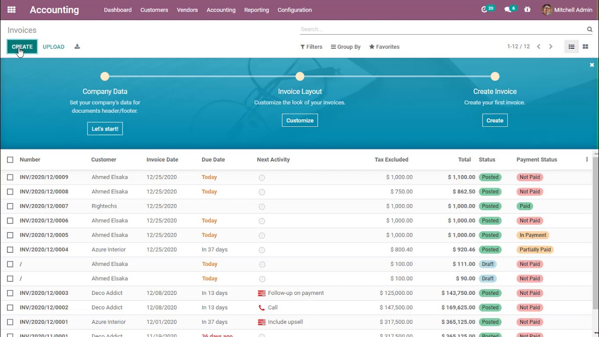Image resolution: width=599 pixels, height=337 pixels.
Task: Close the onboarding banner with X
Action: (592, 65)
